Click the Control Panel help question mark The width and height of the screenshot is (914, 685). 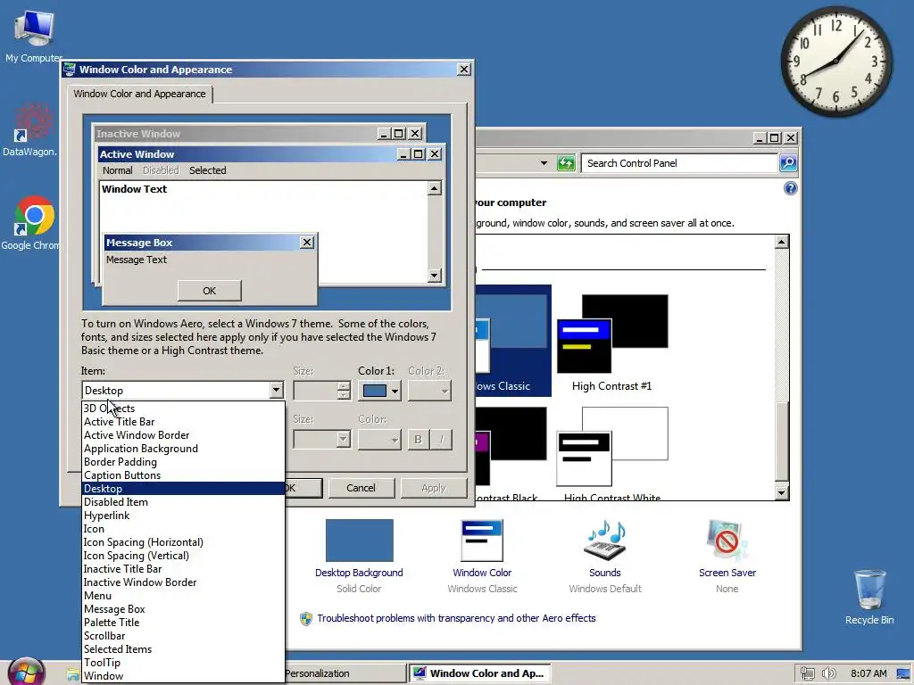pos(791,188)
